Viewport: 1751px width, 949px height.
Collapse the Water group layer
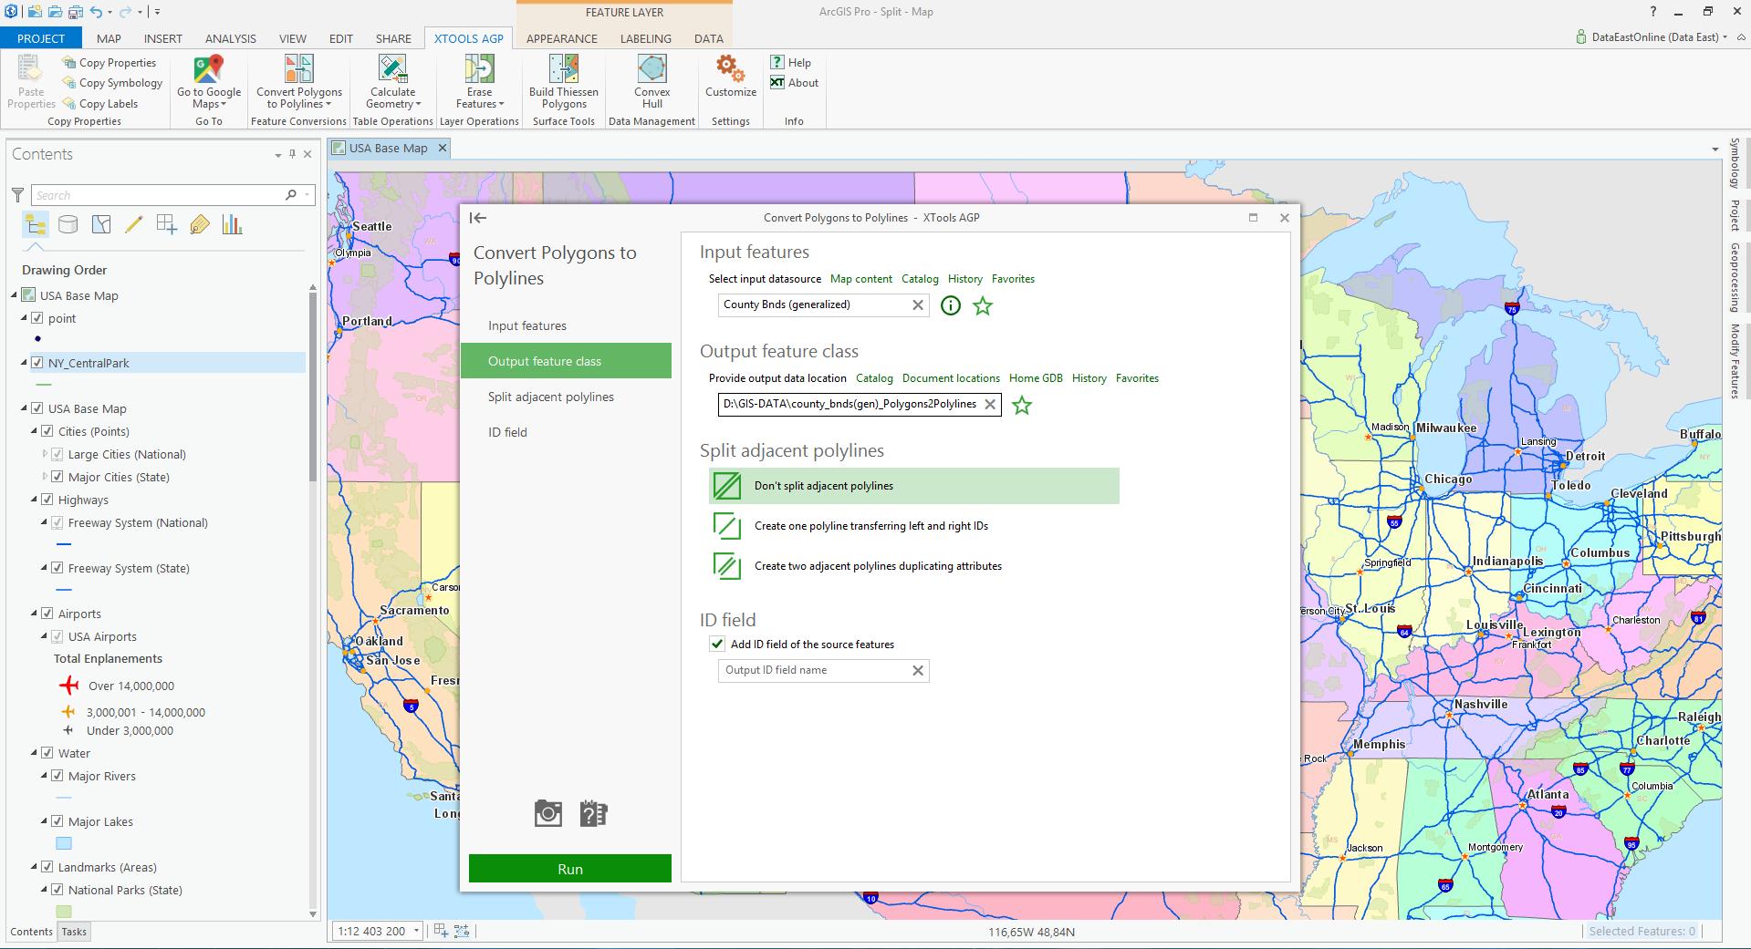(x=35, y=753)
